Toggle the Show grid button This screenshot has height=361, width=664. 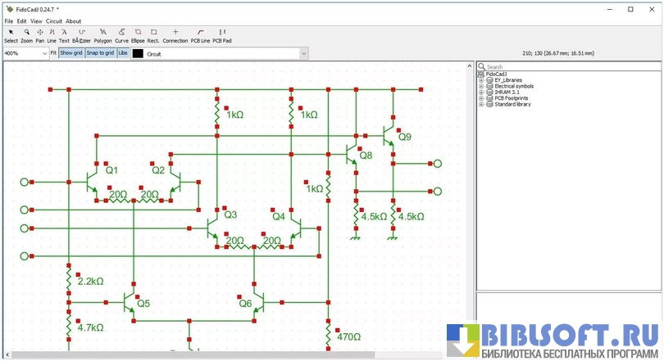point(71,53)
